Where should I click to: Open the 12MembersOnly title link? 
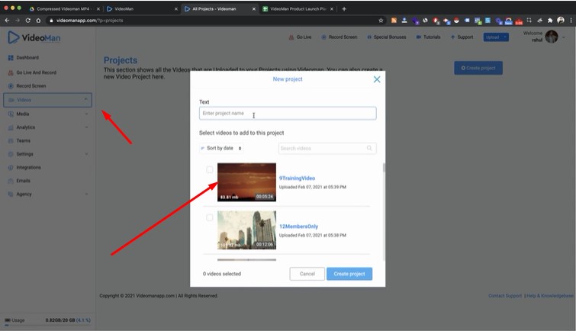(298, 227)
